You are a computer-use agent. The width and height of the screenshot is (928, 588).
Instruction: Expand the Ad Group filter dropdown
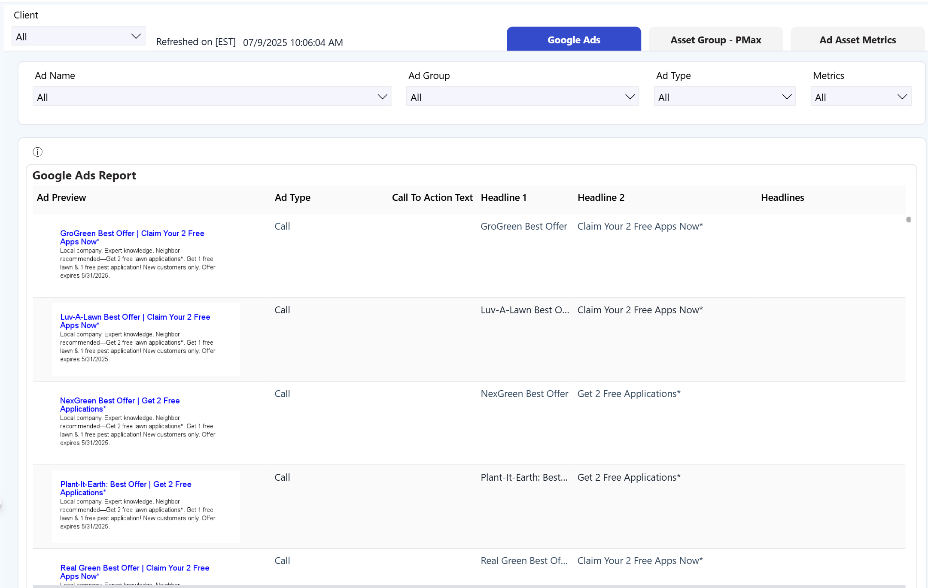tap(522, 97)
